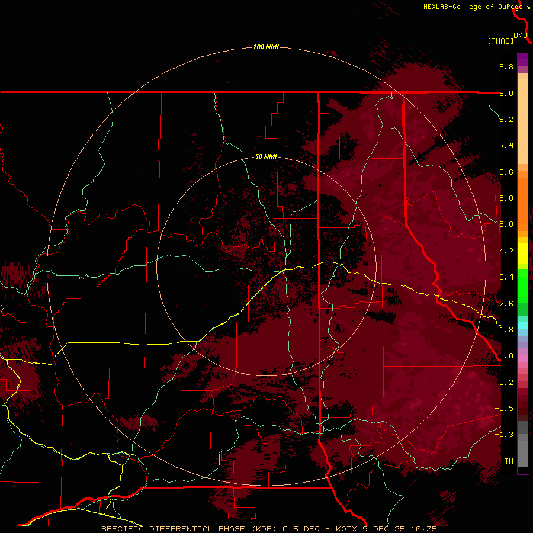533x533 pixels.
Task: Click the 100 NMI range ring label
Action: click(266, 47)
